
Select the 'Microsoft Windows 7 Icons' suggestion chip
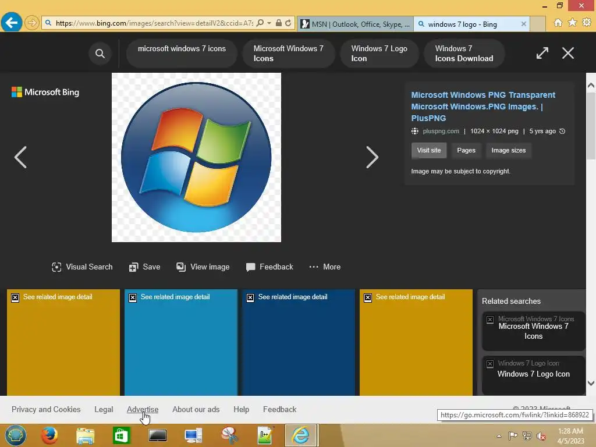click(x=289, y=54)
